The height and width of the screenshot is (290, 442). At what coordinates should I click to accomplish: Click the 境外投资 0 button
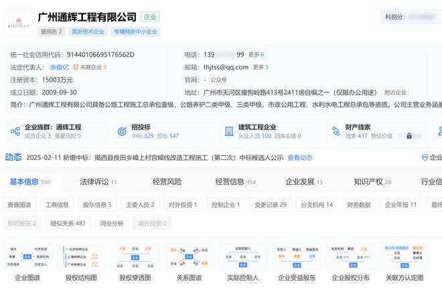click(x=152, y=224)
